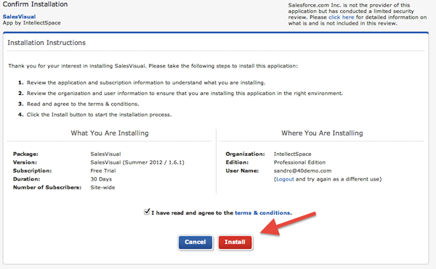
Task: Click the 'Site-wide' subscribers value
Action: (x=102, y=188)
